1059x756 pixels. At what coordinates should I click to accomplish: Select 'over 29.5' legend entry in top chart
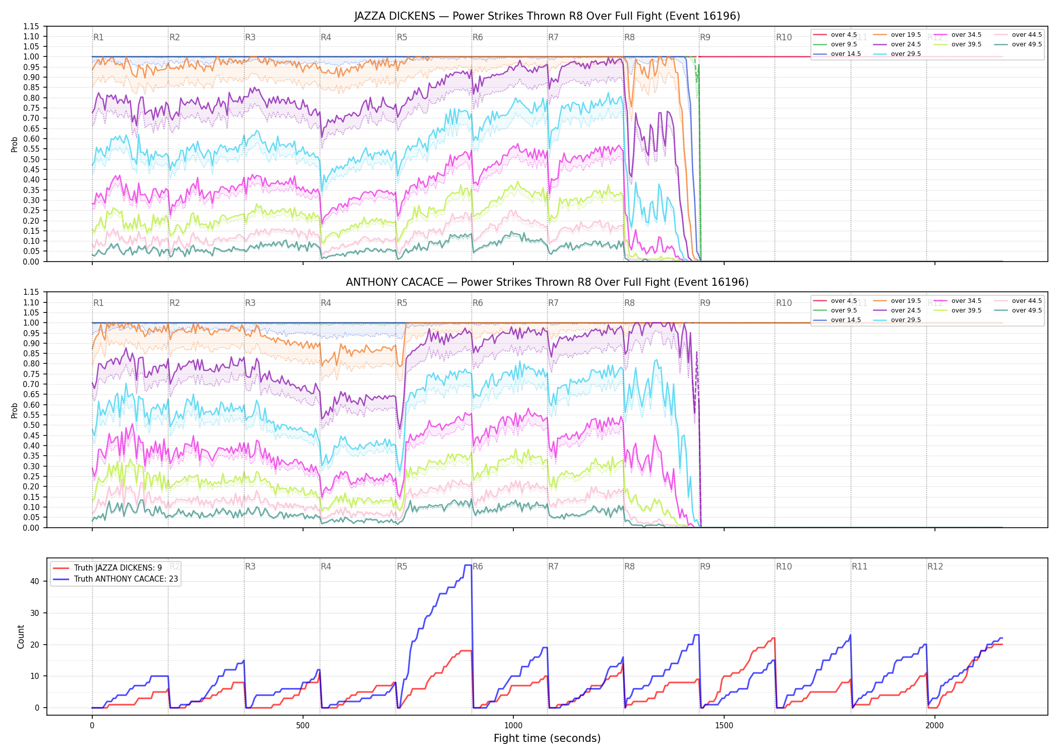[897, 54]
